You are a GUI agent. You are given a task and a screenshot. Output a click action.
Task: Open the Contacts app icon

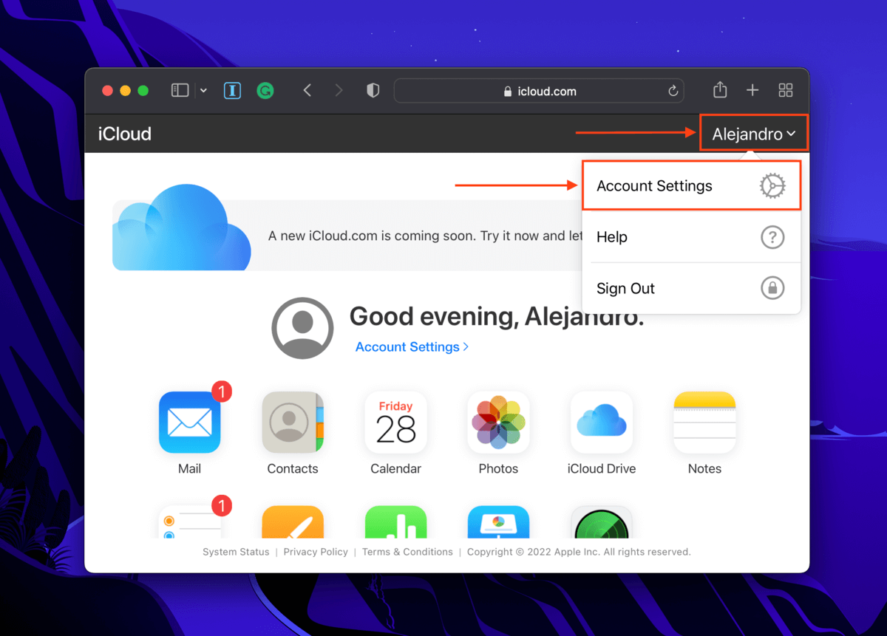(293, 423)
